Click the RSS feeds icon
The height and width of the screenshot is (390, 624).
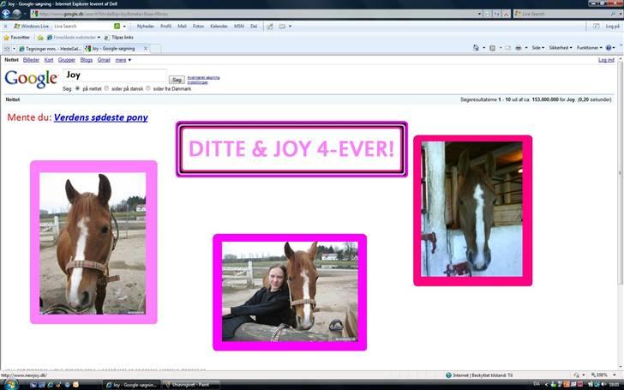[492, 48]
